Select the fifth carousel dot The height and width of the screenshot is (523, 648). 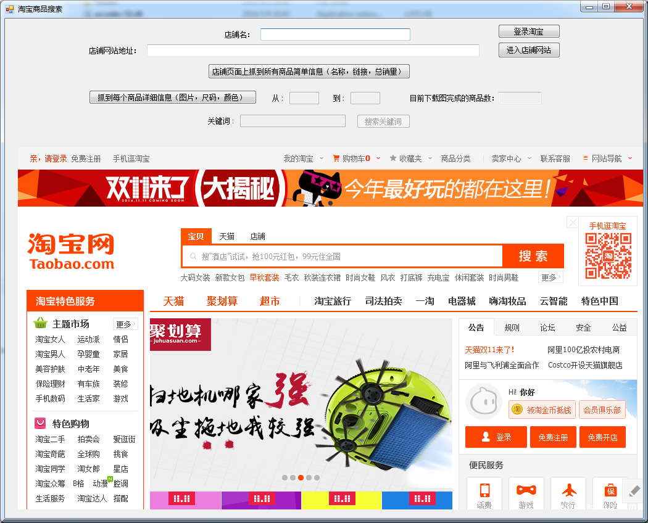coord(317,477)
